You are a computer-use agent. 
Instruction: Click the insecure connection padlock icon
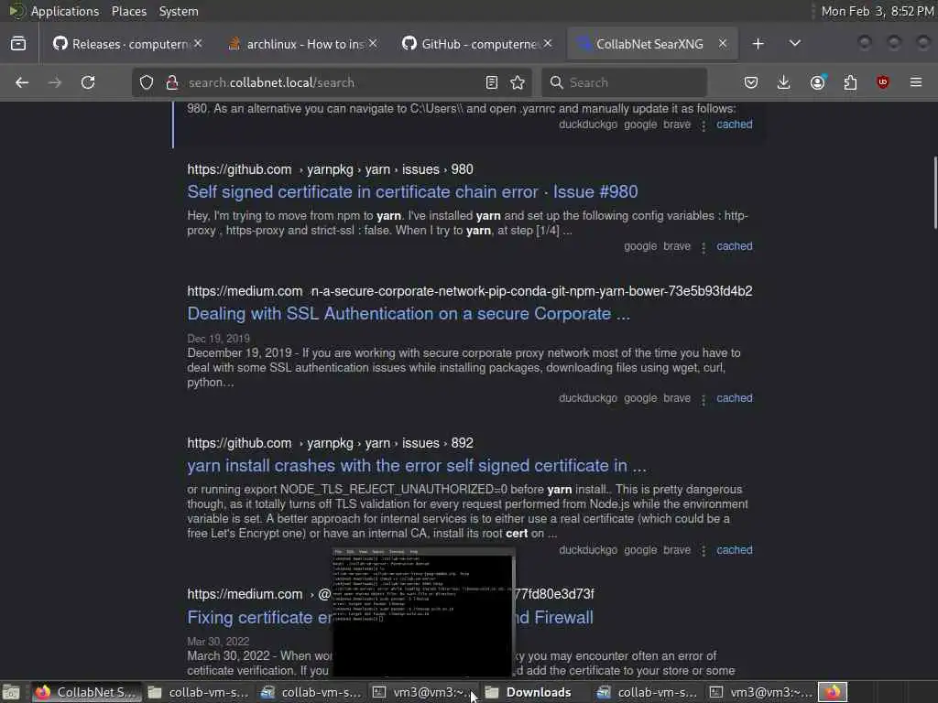tap(172, 82)
